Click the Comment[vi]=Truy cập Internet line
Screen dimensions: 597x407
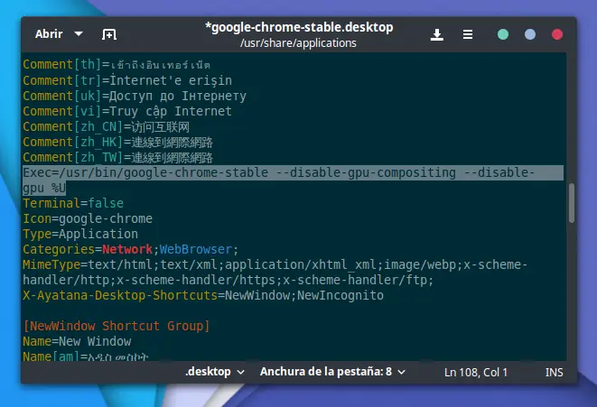coord(127,111)
